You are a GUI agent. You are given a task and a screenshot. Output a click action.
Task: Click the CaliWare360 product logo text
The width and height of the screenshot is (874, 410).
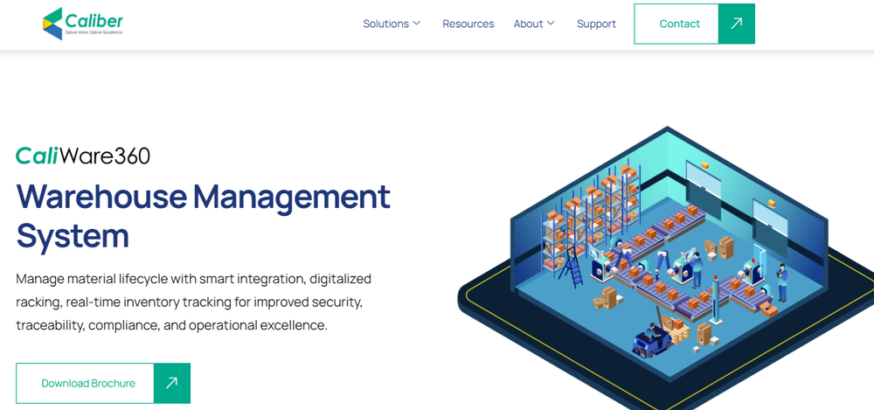[83, 156]
